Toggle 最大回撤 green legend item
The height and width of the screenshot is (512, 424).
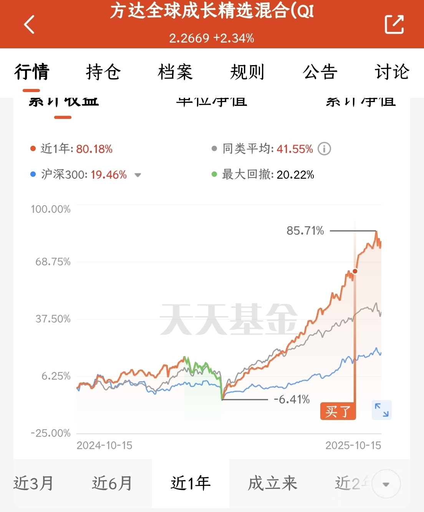[x=263, y=175]
